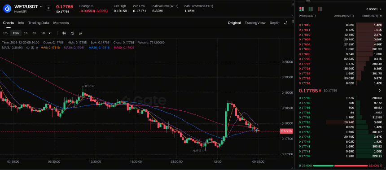Switch to TradingView chart
Viewport: 386px width, 170px height.
click(x=255, y=22)
